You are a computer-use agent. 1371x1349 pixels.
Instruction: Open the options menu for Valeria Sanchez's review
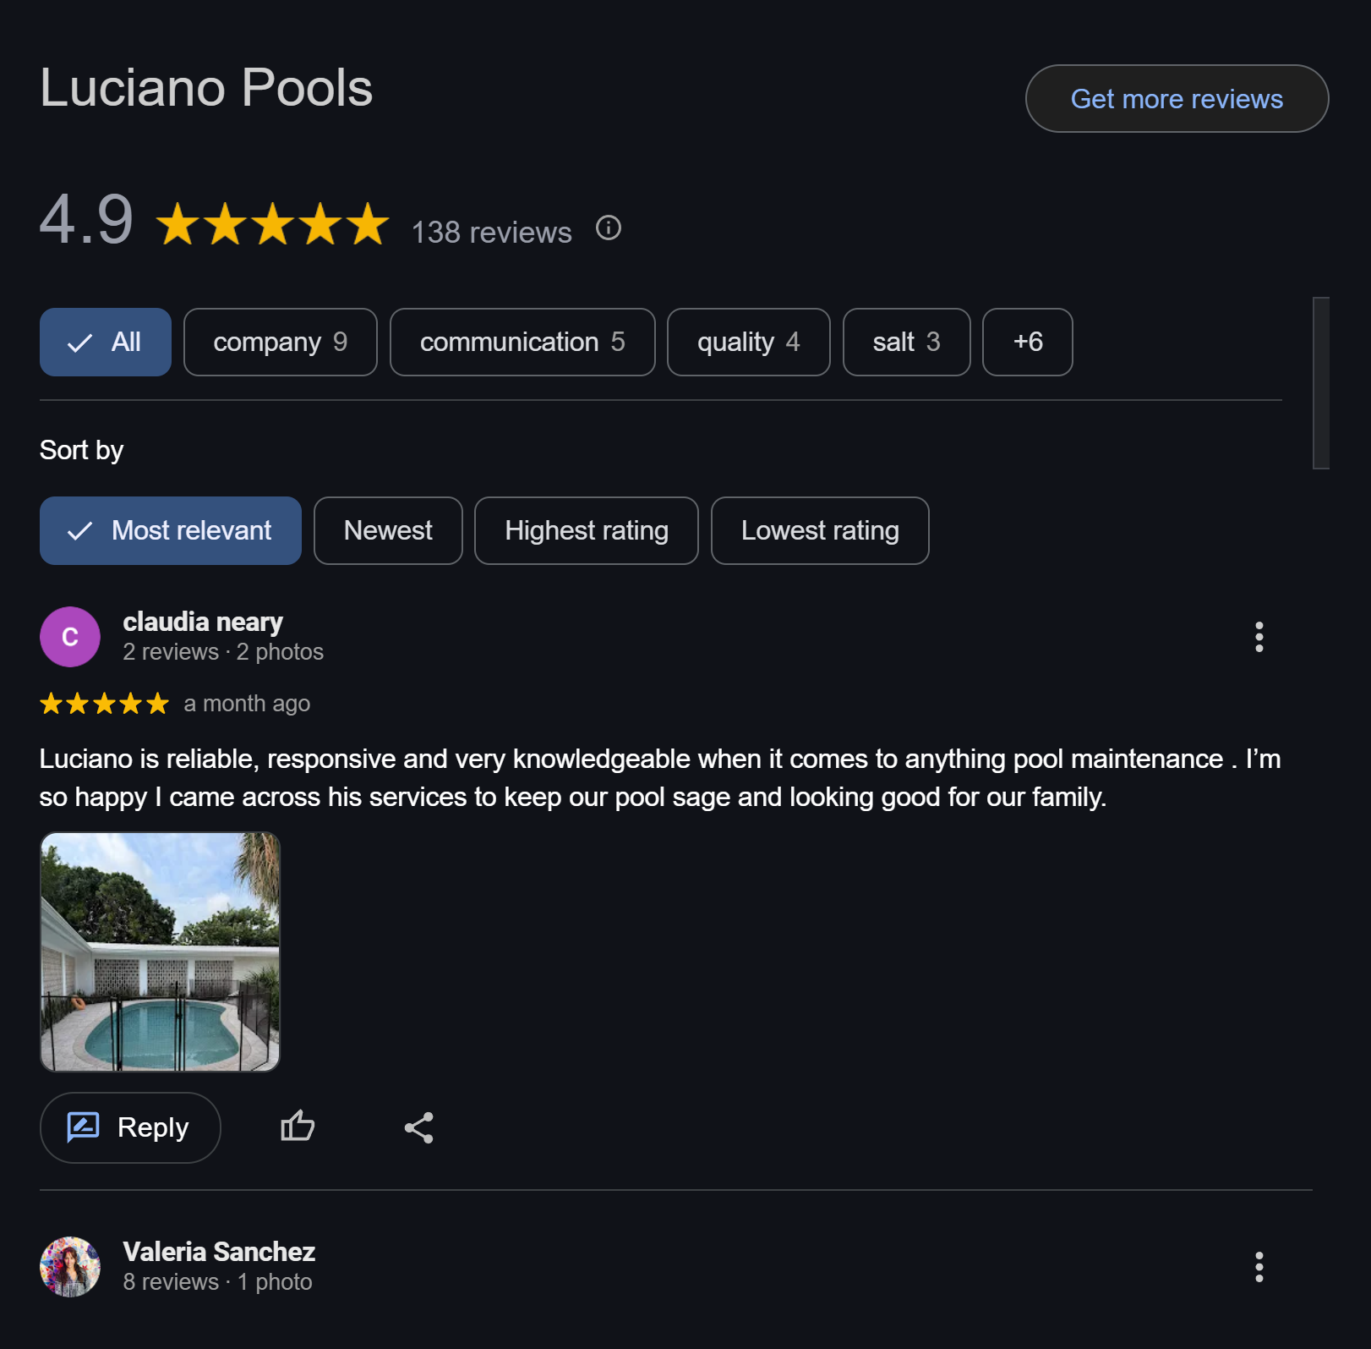point(1259,1267)
